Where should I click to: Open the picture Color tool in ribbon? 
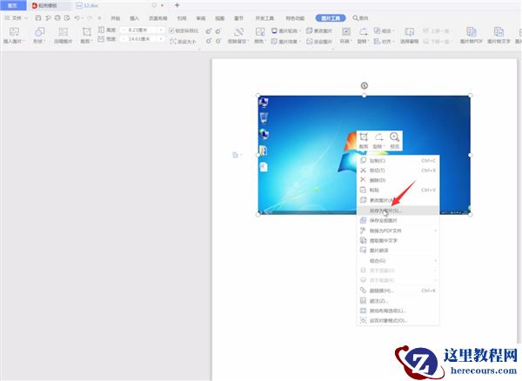point(260,36)
